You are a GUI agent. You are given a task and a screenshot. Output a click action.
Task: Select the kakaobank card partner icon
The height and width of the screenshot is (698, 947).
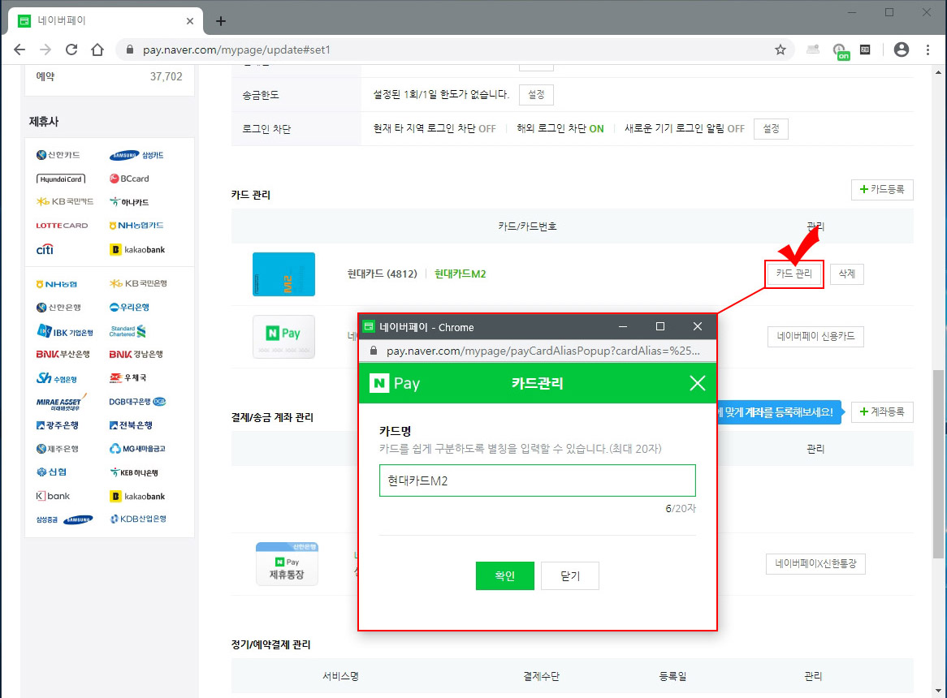135,248
